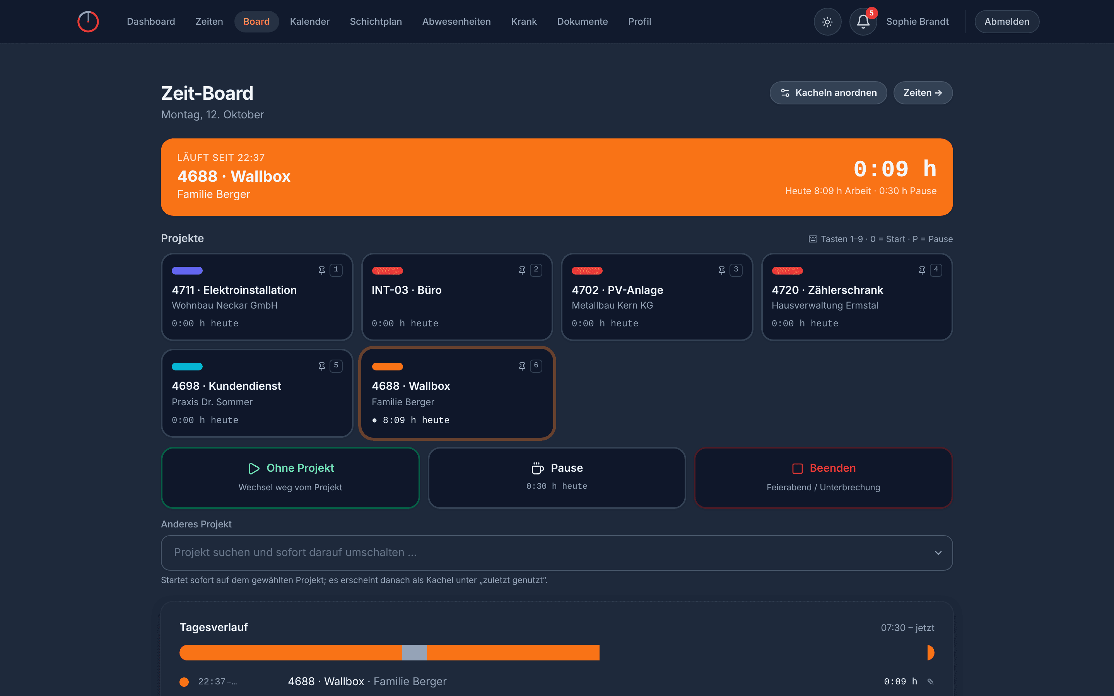Click the red clock app logo
The image size is (1114, 696).
88,22
